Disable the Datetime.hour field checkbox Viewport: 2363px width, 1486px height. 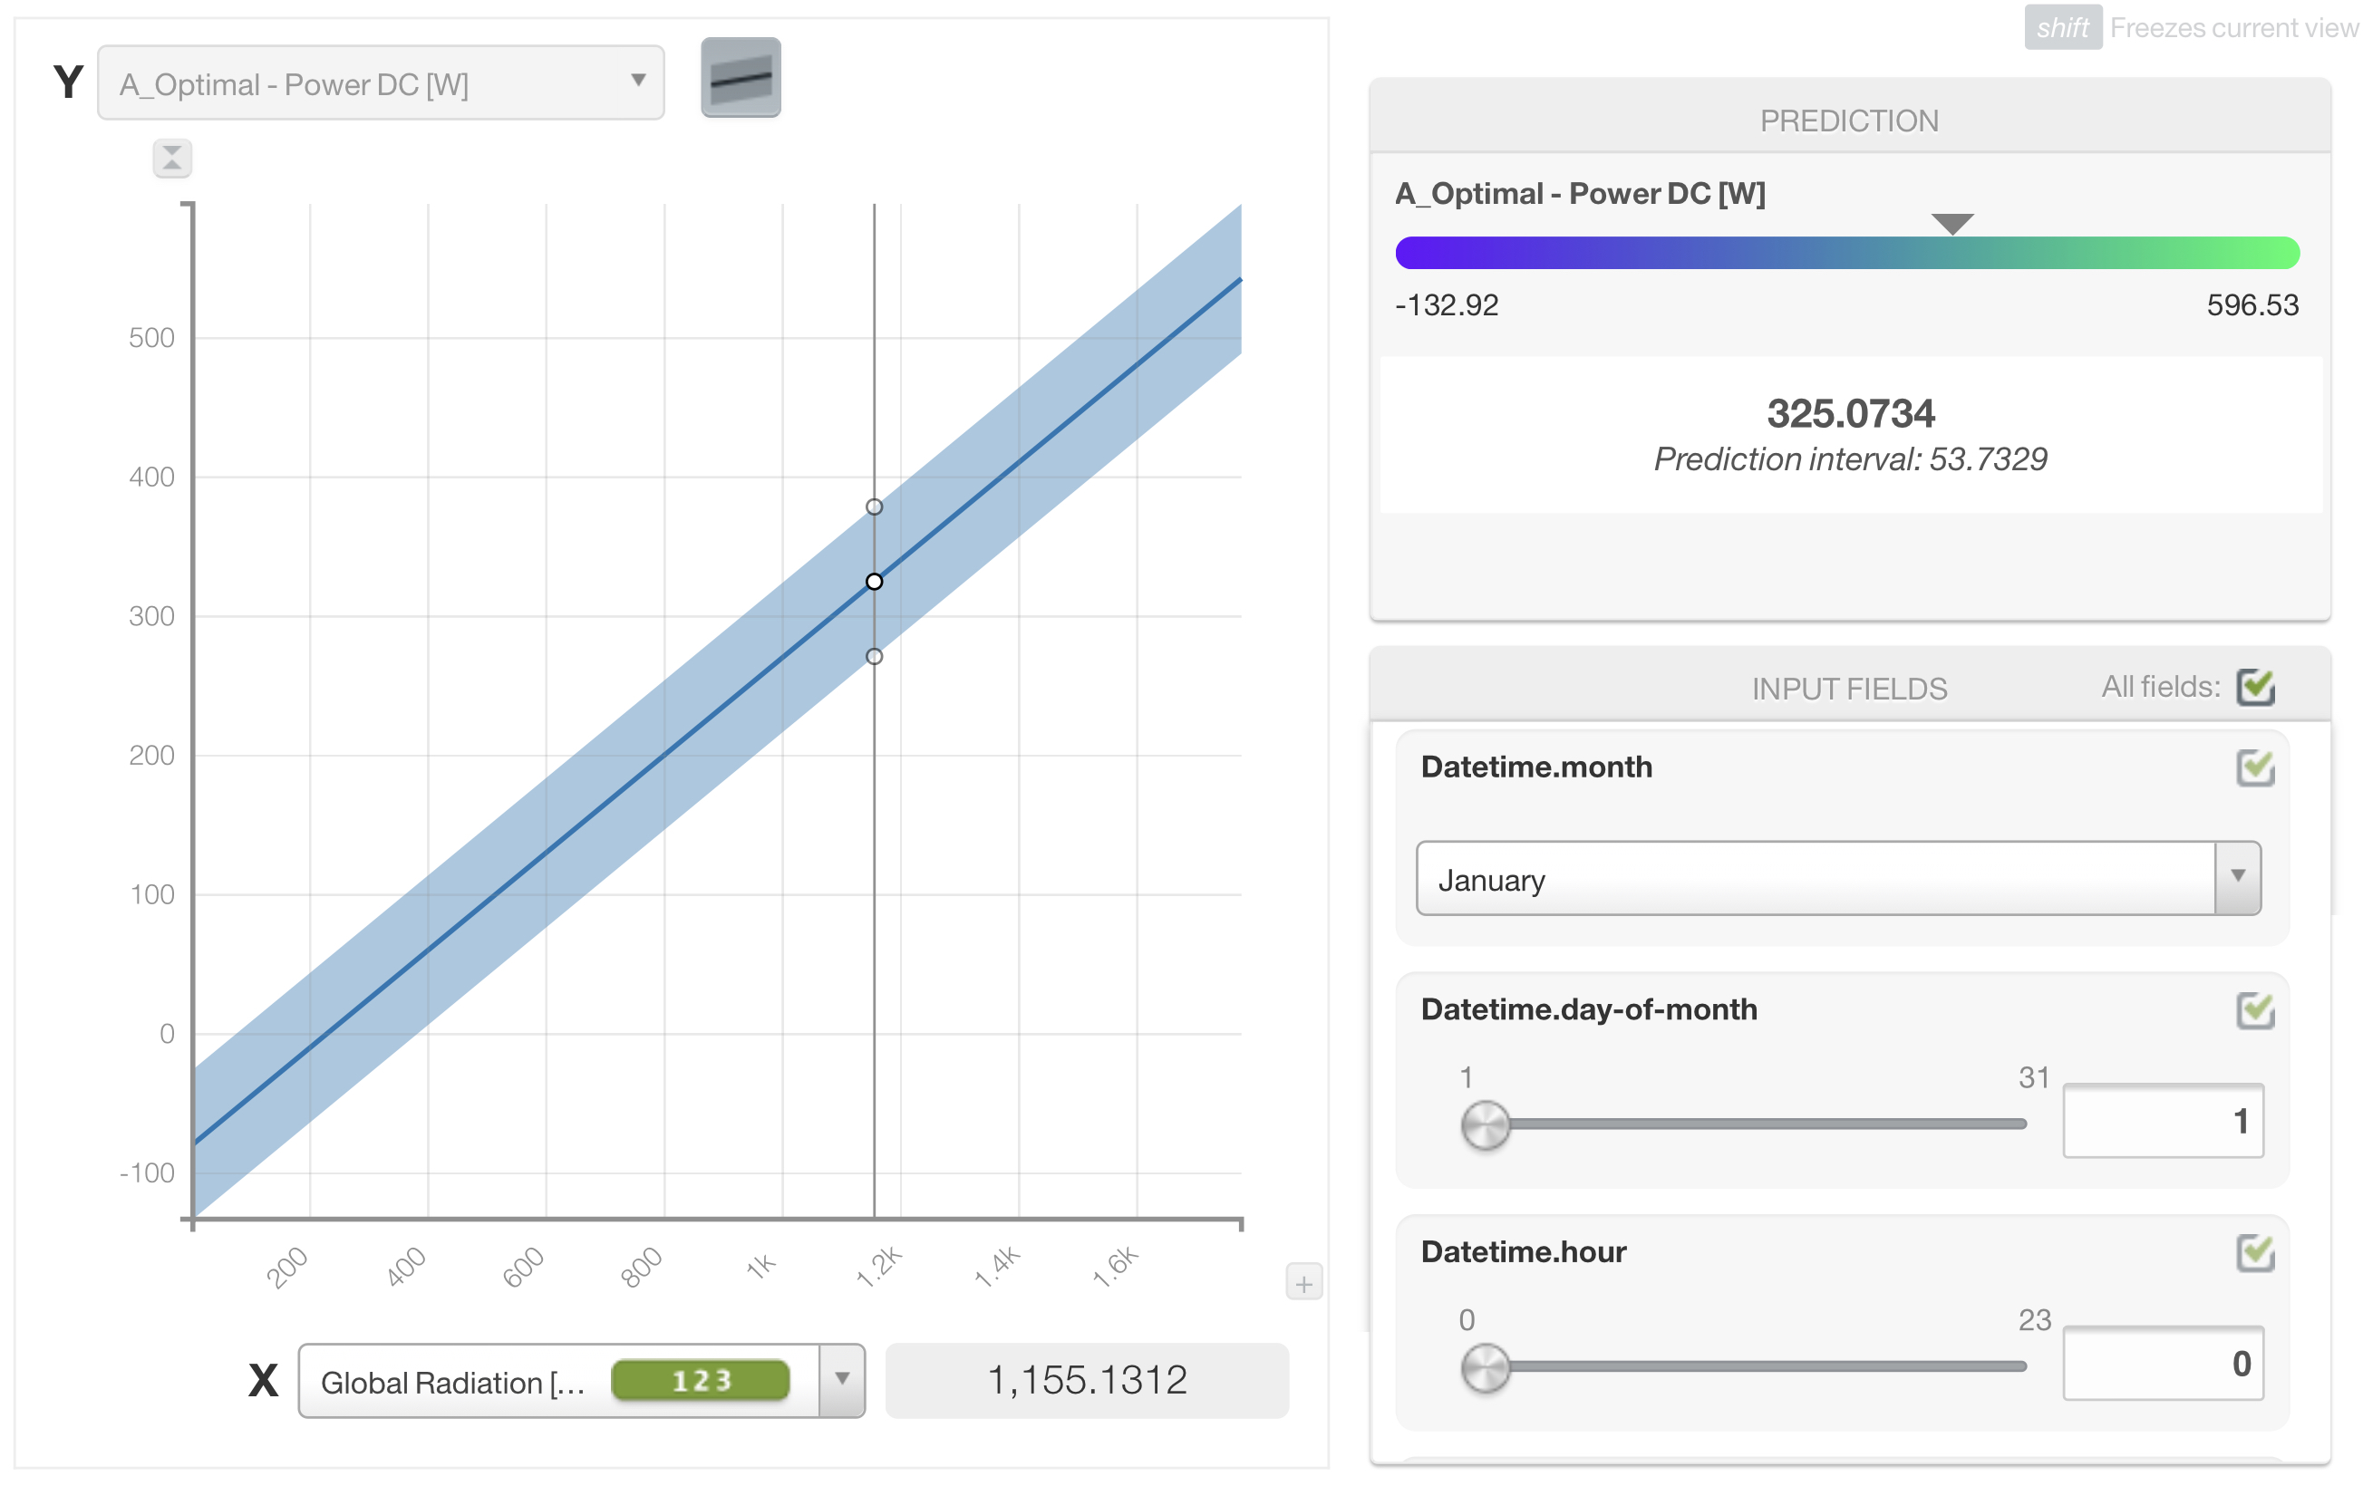tap(2254, 1251)
